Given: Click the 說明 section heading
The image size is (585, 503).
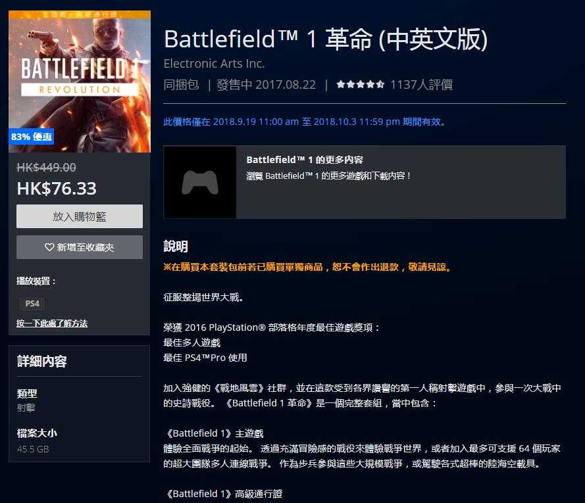Looking at the screenshot, I should pyautogui.click(x=176, y=247).
